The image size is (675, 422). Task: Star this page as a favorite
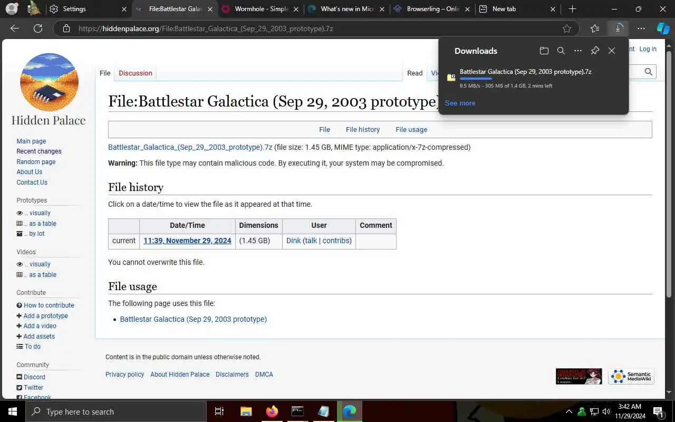pos(567,28)
